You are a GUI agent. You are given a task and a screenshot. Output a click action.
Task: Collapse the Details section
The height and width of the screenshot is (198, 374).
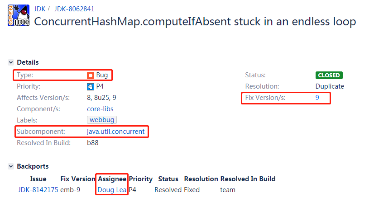[x=11, y=62]
